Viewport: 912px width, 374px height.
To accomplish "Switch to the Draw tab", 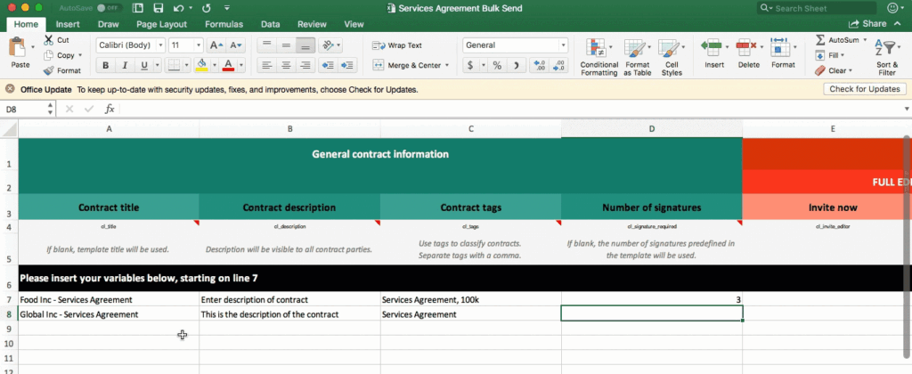I will point(108,24).
